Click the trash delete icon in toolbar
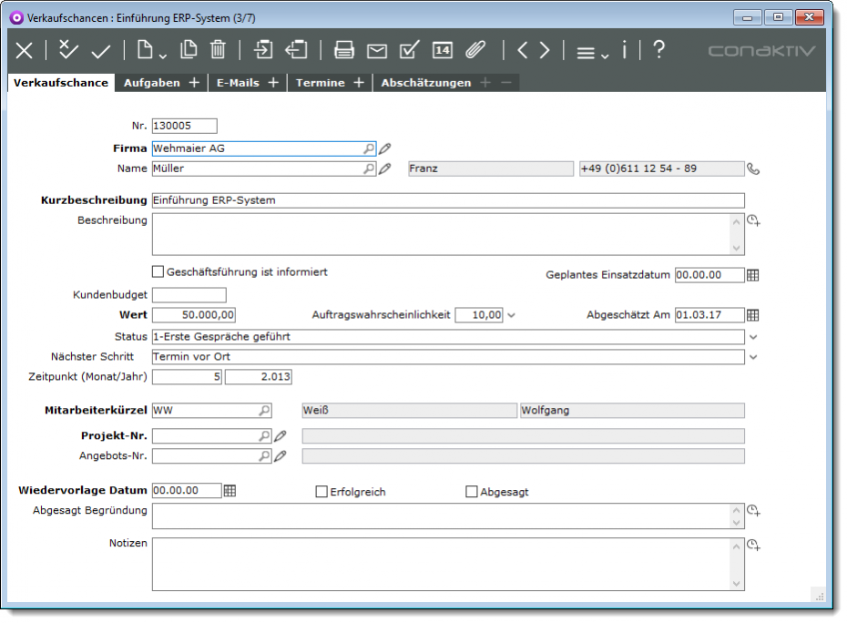 218,50
